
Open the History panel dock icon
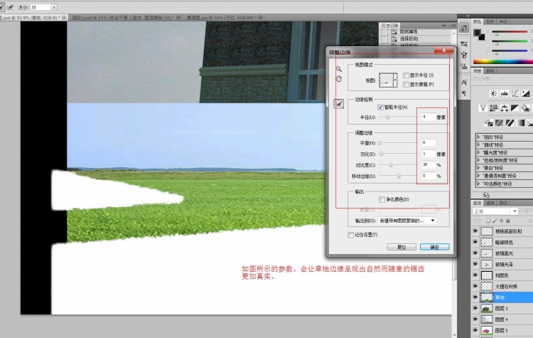tap(464, 27)
